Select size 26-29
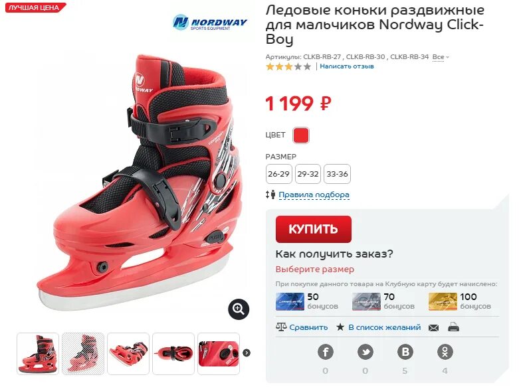Viewport: 519px width, 391px height. [278, 174]
